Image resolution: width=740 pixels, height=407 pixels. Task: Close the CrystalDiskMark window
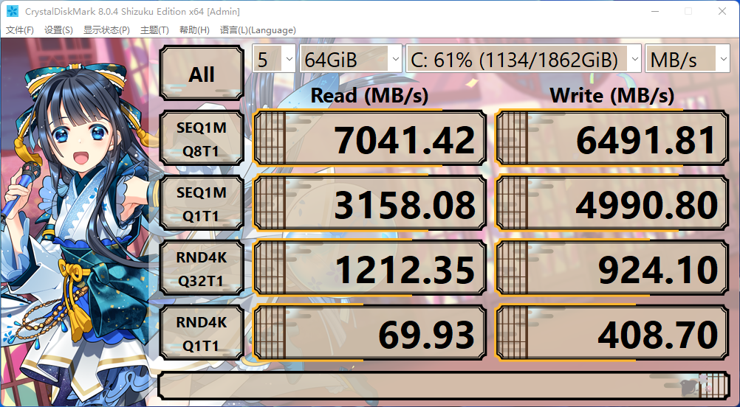(x=722, y=11)
